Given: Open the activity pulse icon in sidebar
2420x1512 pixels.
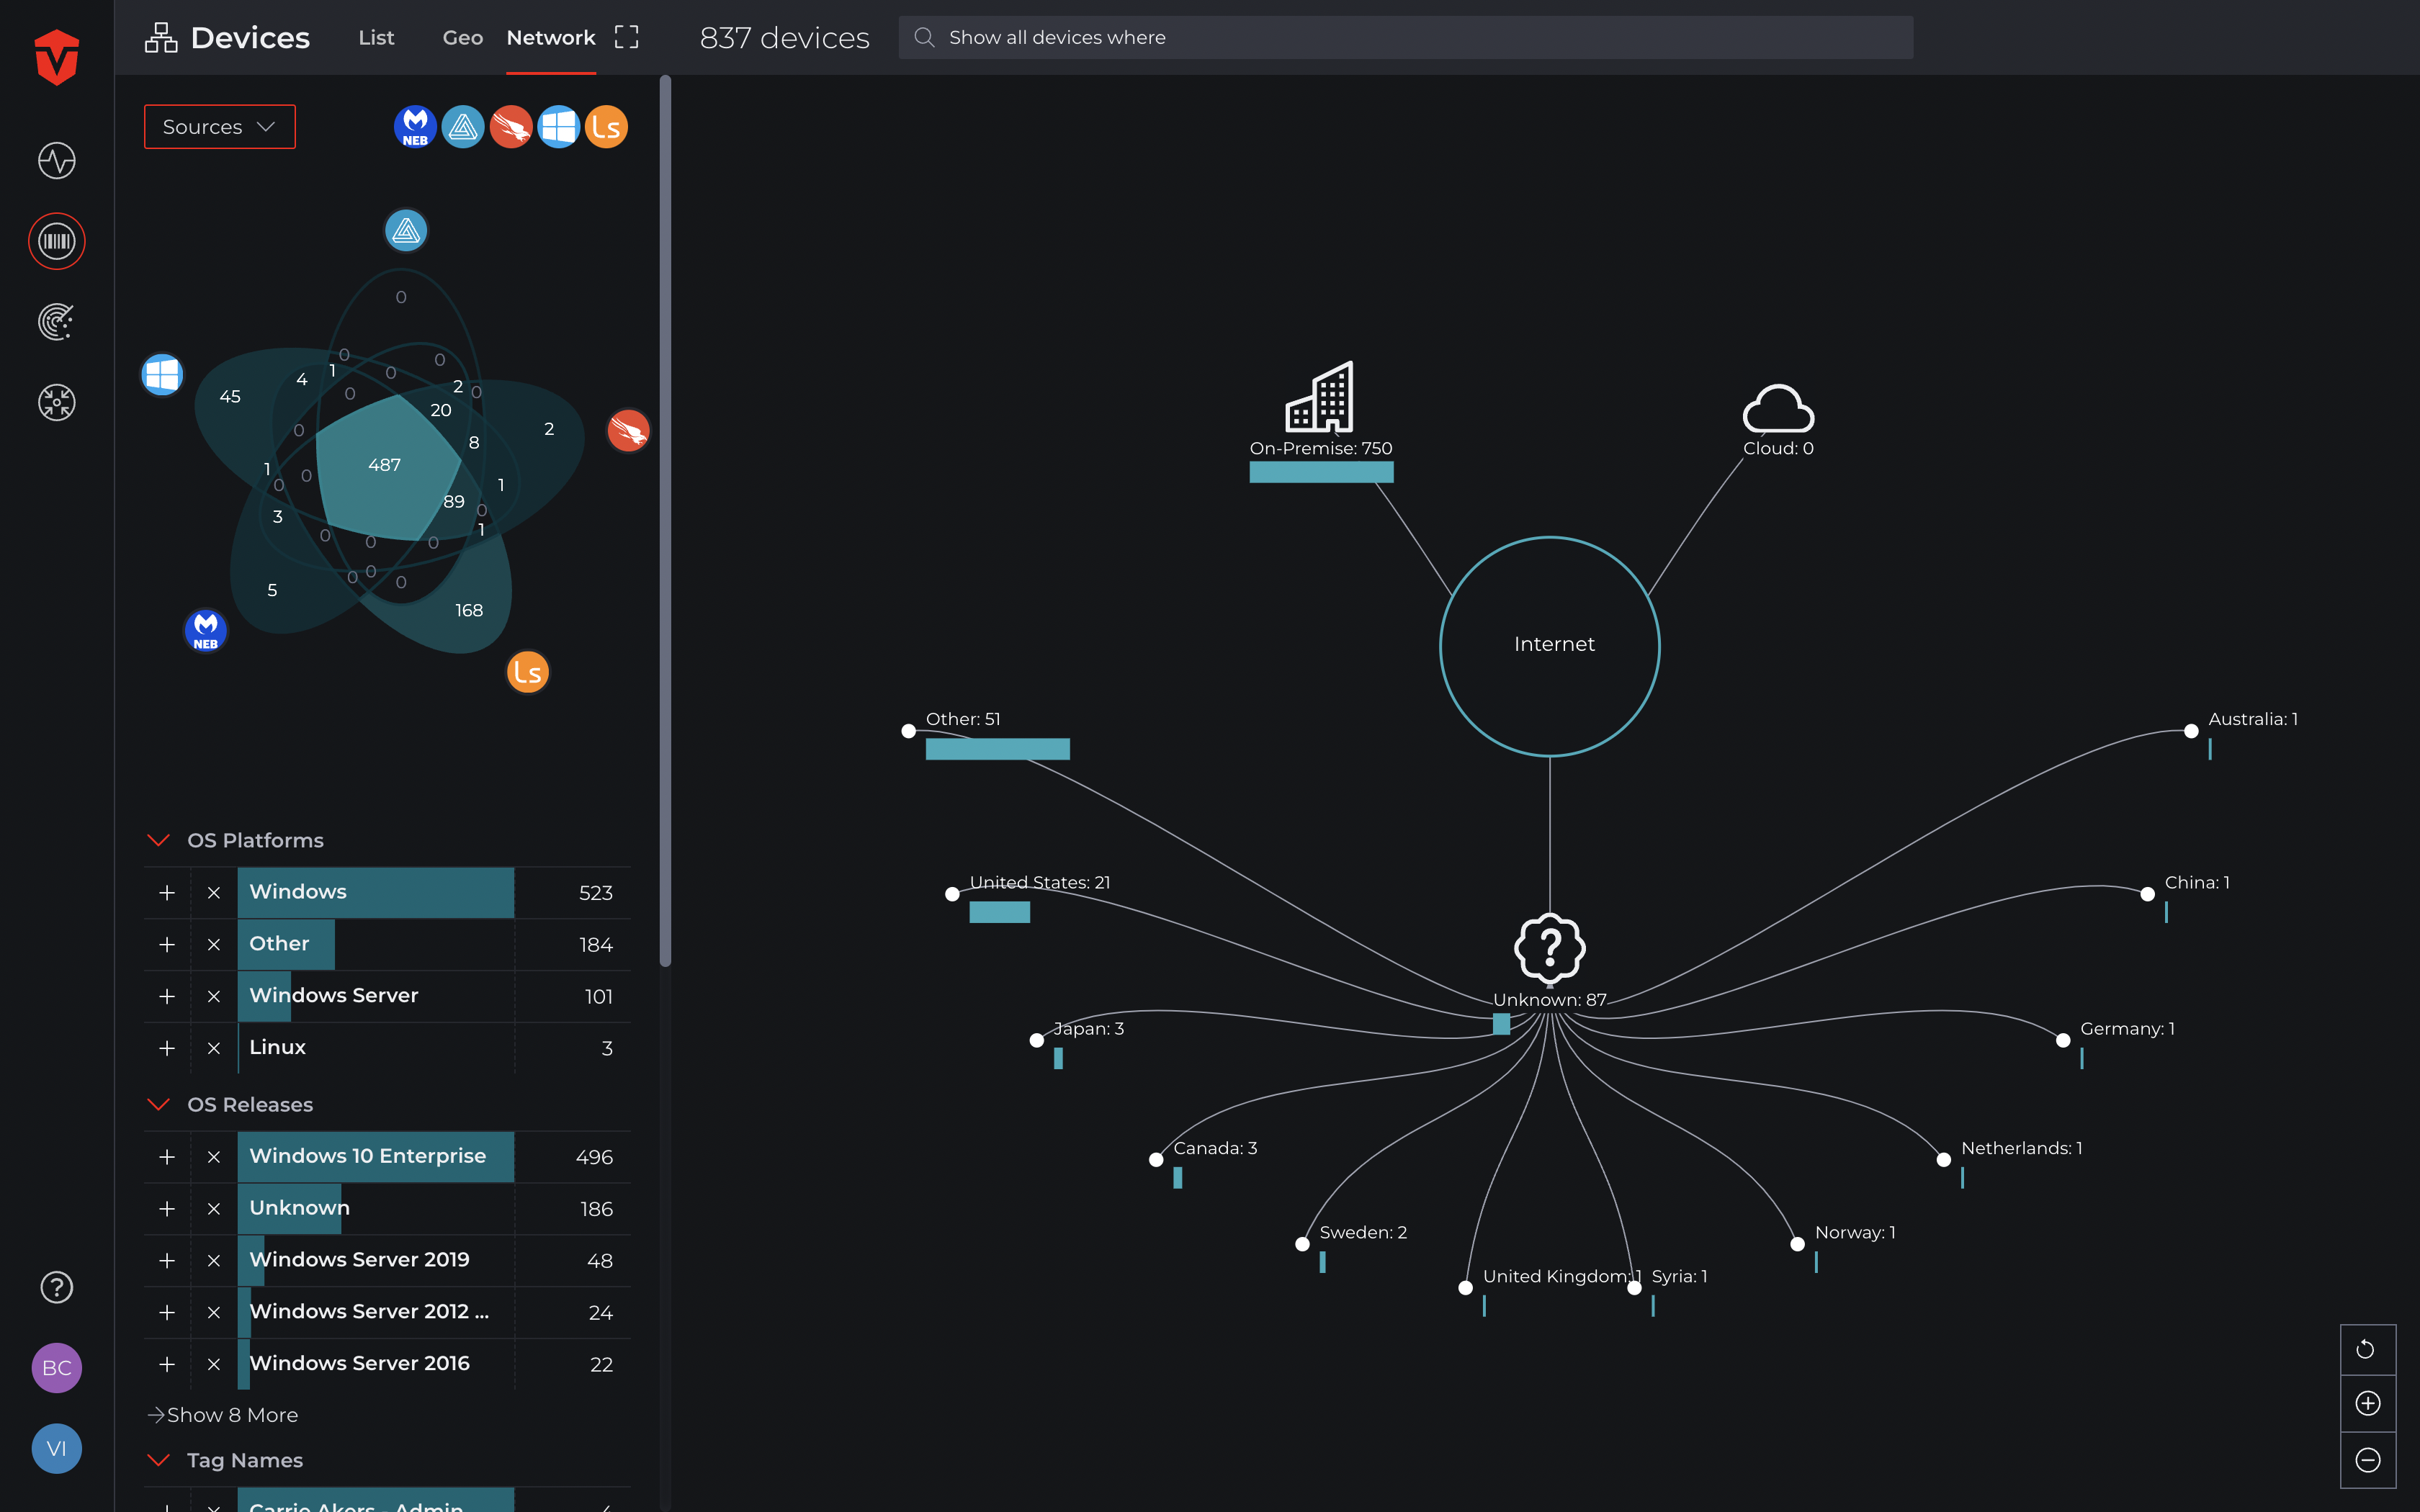Looking at the screenshot, I should (x=56, y=160).
